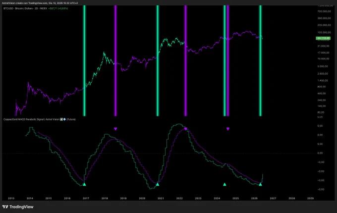The width and height of the screenshot is (337, 213).
Task: Click the green up-triangle signal near 2021
Action: (x=158, y=184)
